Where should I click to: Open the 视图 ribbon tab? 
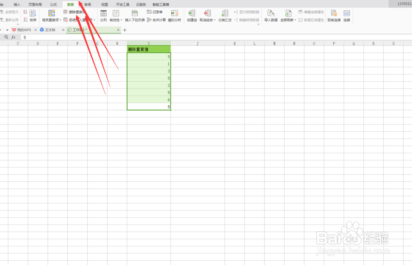tap(105, 5)
